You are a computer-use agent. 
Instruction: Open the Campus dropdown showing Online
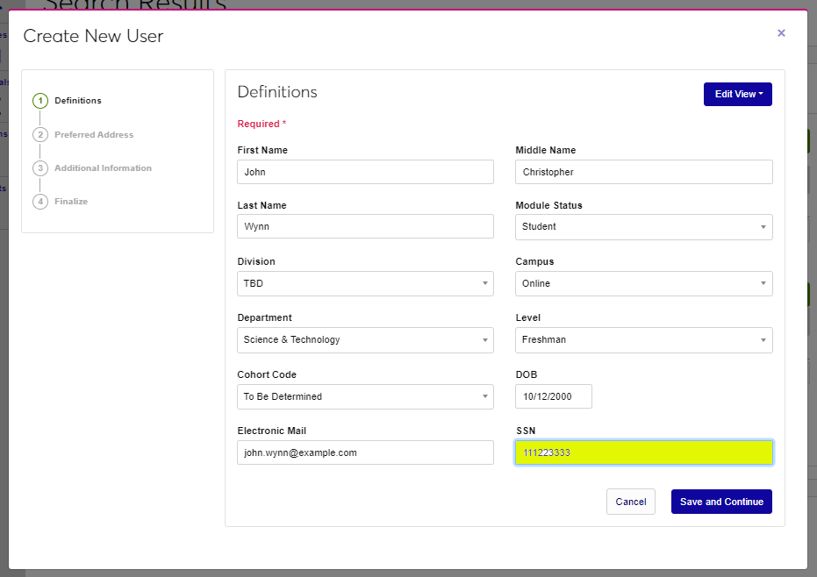pyautogui.click(x=643, y=284)
